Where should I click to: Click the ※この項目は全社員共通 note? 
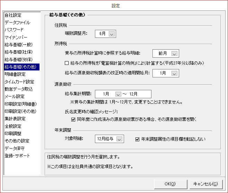tap(90, 167)
